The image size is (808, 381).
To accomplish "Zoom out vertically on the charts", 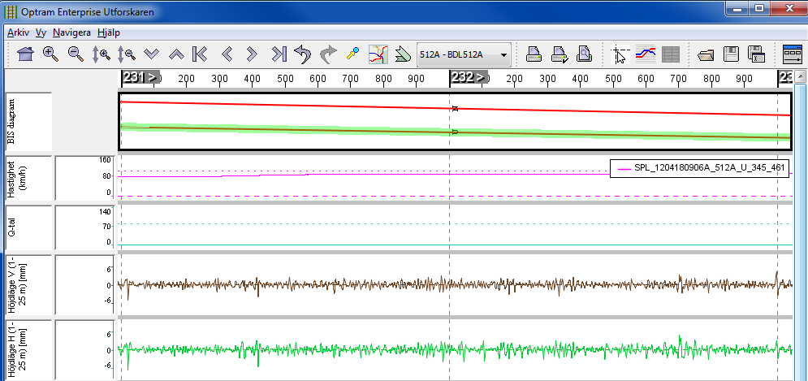I will pyautogui.click(x=126, y=54).
